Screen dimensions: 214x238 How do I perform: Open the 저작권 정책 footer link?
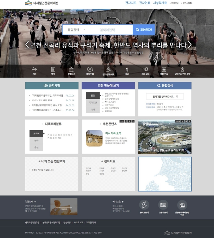point(91,222)
